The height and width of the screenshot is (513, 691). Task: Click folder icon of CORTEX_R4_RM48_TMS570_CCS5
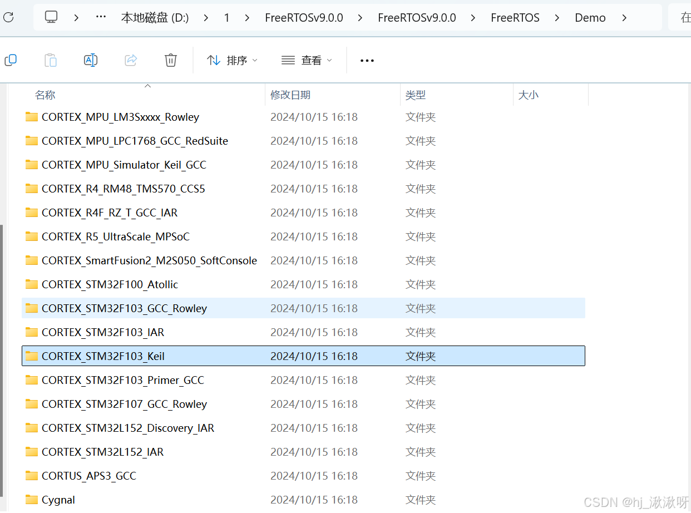[32, 189]
